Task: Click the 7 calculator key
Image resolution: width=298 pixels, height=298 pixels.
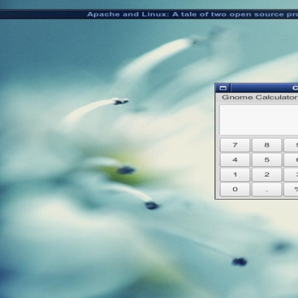Action: pyautogui.click(x=235, y=145)
